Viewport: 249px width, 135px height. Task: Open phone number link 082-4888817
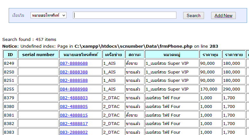pyautogui.click(x=74, y=123)
